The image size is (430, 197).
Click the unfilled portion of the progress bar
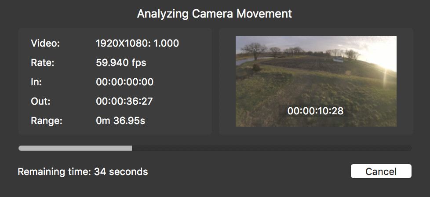(x=271, y=148)
